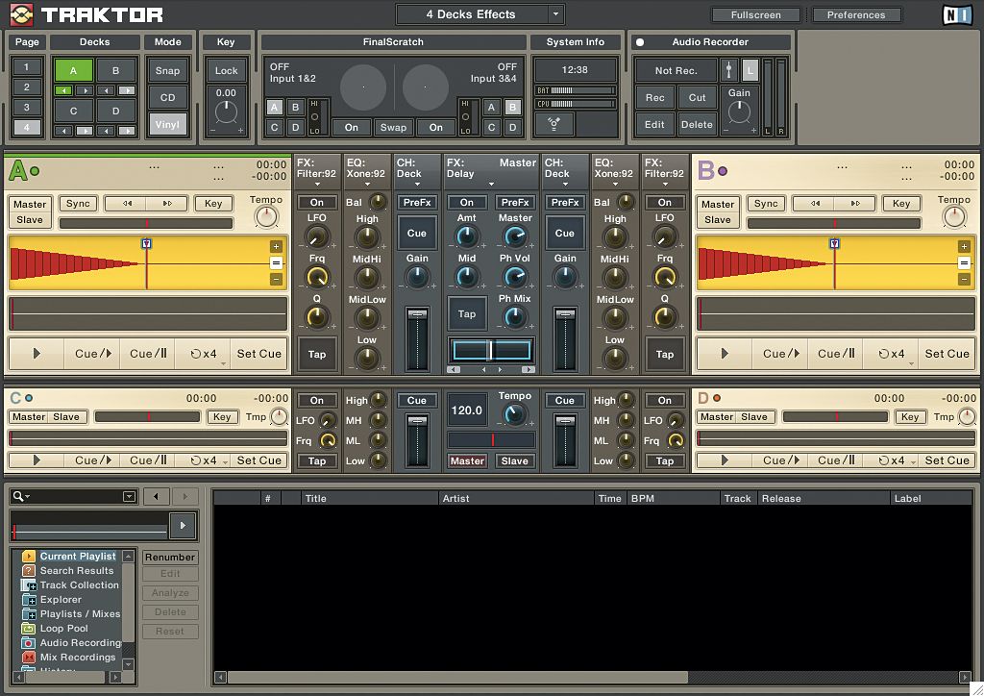Click the FireWire icon in System Info
The image size is (984, 696).
click(553, 123)
